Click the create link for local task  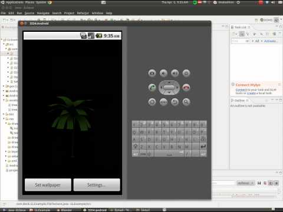(x=251, y=93)
